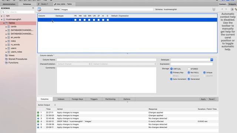This screenshot has height=133, width=237.
Task: Click the sys schema database icon
Action: [4, 16]
